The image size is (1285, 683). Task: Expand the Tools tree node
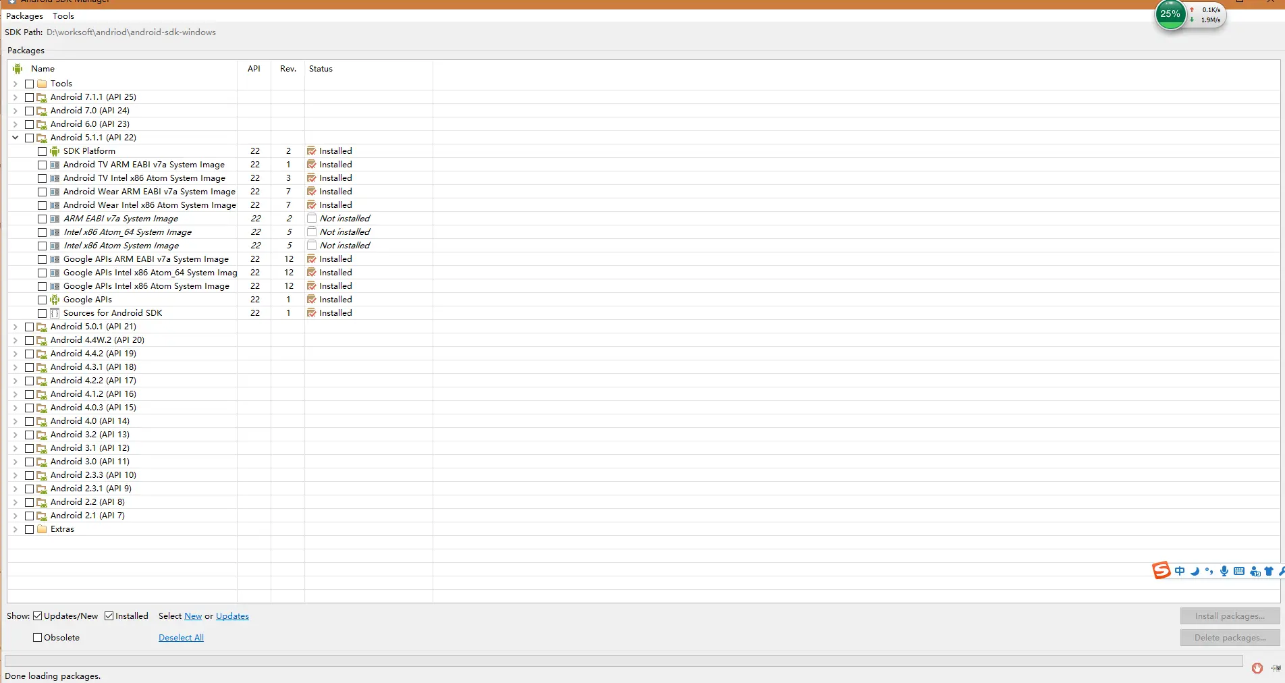click(16, 84)
